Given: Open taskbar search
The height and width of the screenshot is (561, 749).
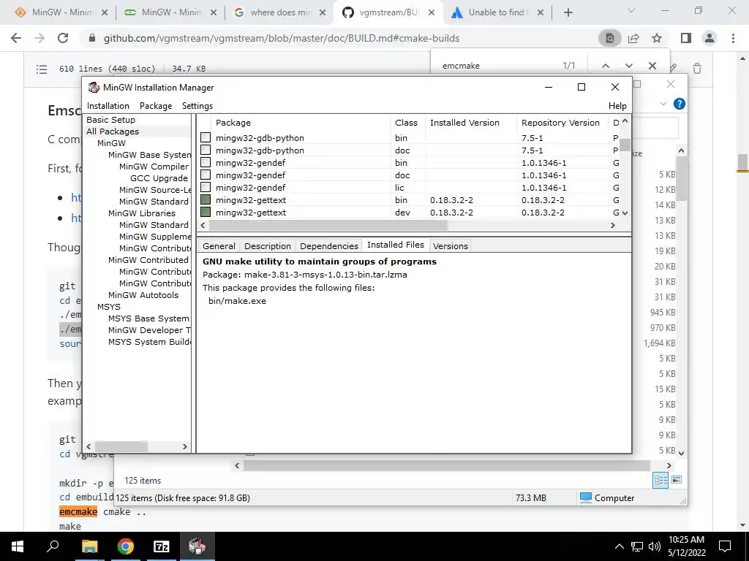Looking at the screenshot, I should [53, 546].
